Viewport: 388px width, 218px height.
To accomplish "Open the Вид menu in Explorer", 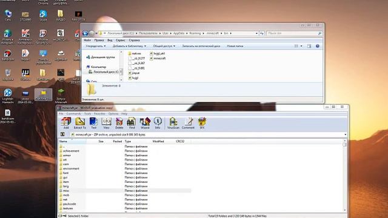I will tap(110, 40).
